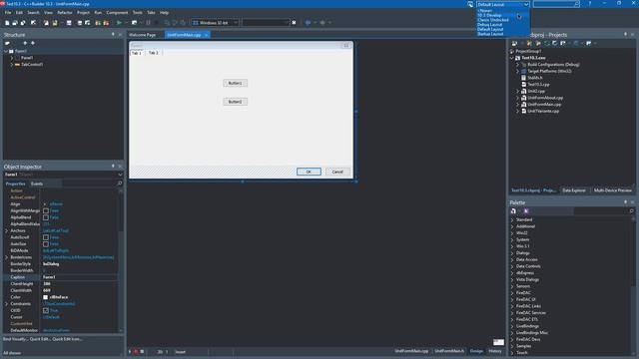Click the Palette panel category icon

click(x=513, y=210)
